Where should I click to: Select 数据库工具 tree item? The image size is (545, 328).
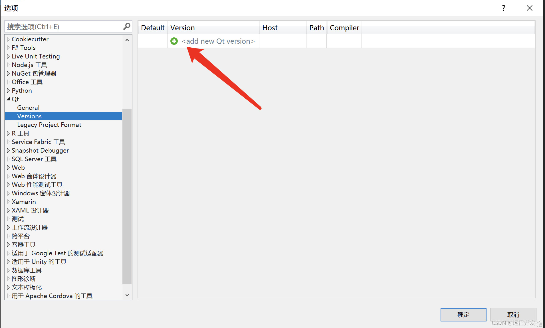coord(27,270)
